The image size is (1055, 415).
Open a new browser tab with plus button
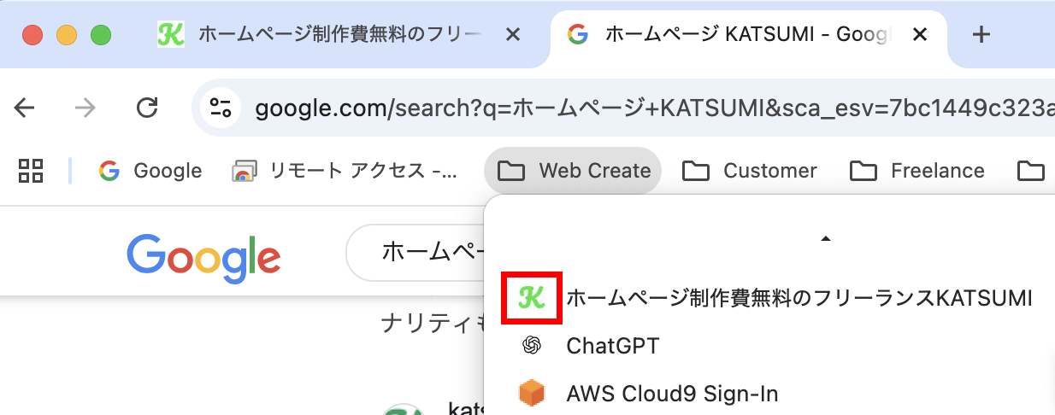(x=981, y=34)
